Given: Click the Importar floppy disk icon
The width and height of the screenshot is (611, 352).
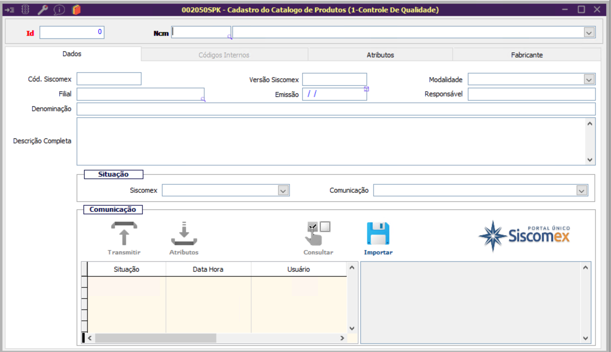Looking at the screenshot, I should point(378,234).
